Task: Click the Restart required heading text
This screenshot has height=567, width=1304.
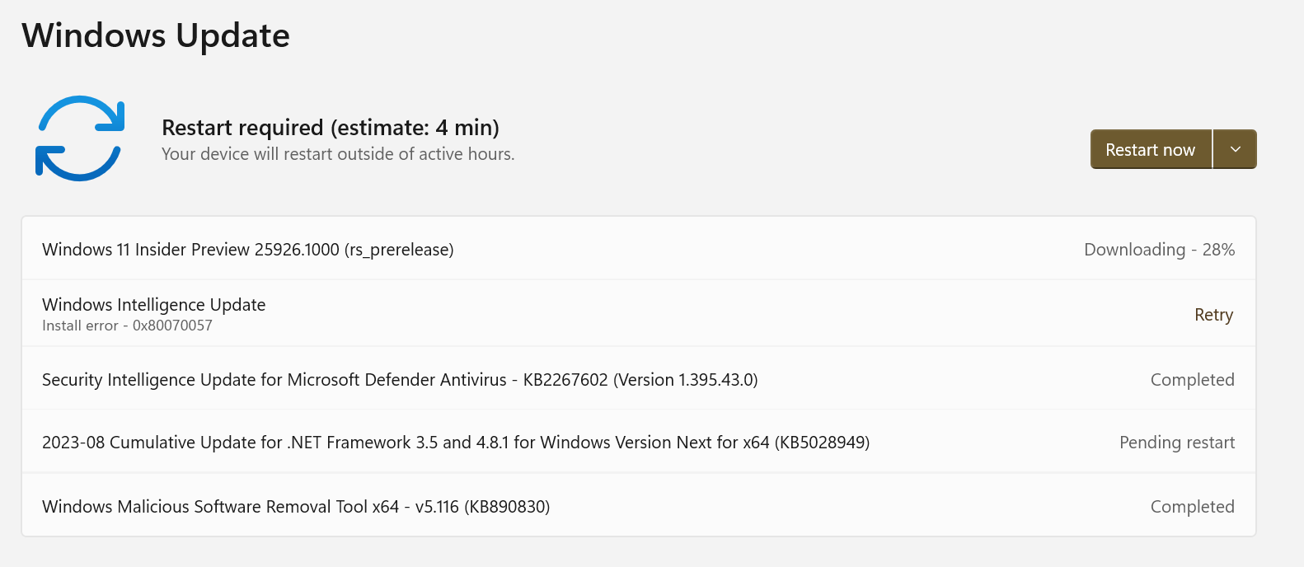Action: pos(331,128)
